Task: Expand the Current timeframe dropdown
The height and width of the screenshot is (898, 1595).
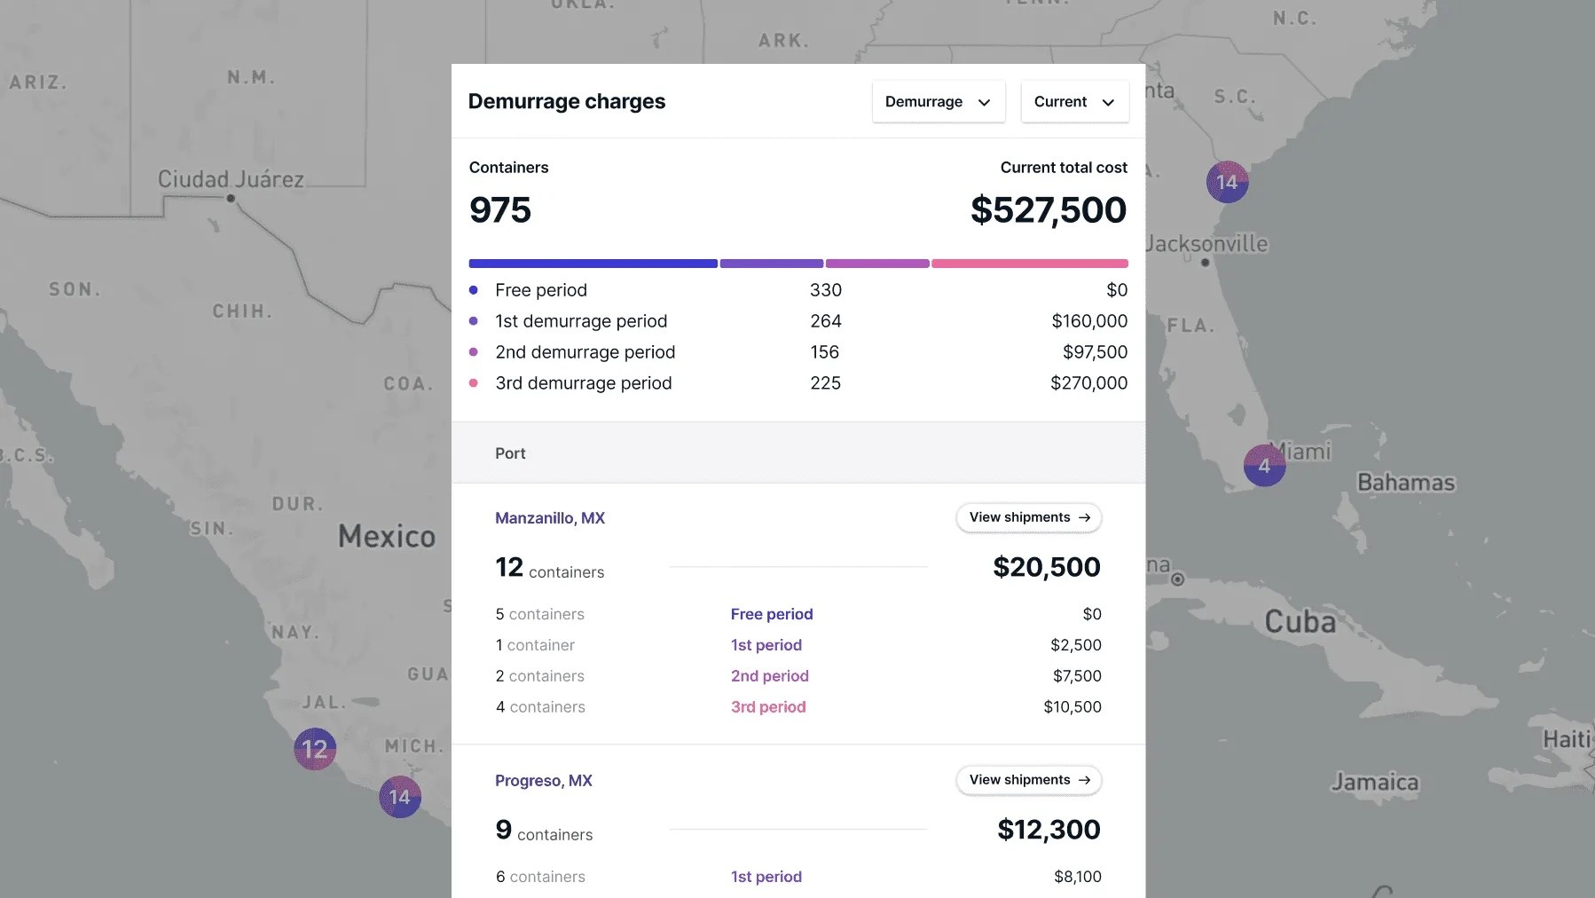Action: point(1074,102)
